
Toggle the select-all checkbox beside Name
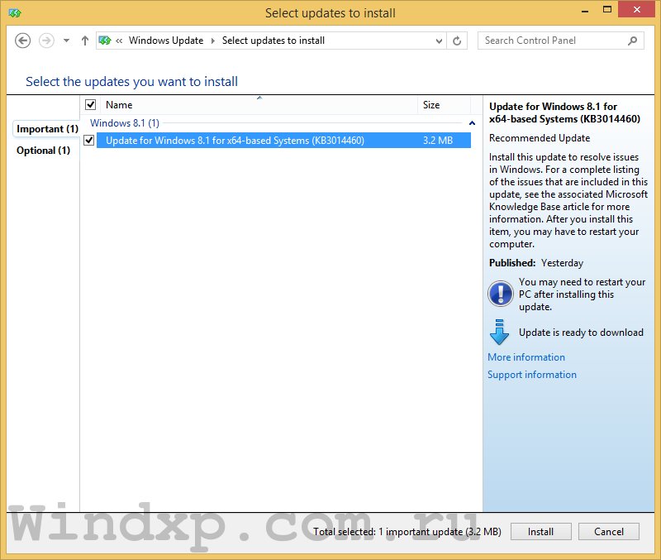click(x=91, y=104)
